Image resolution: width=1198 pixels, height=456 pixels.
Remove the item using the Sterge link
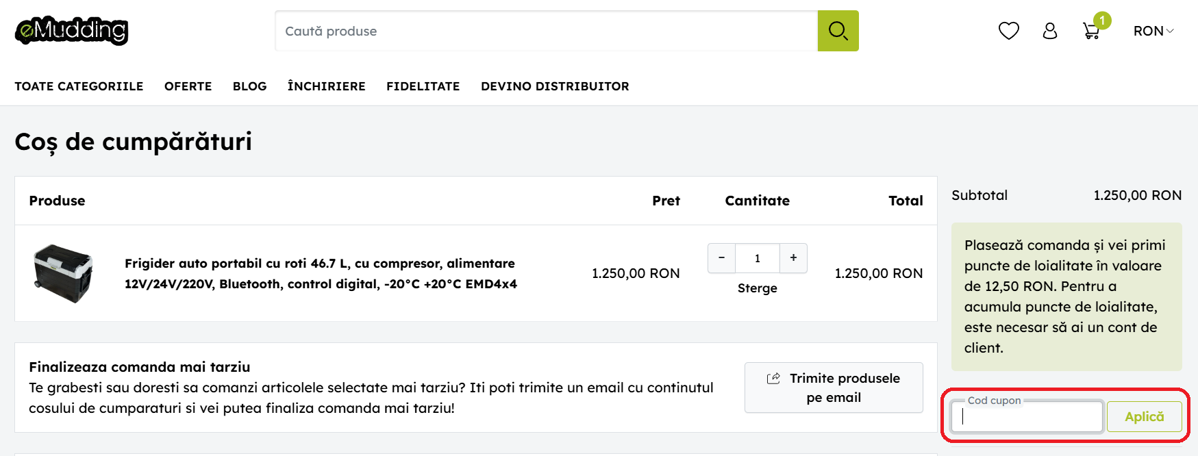[x=757, y=288]
